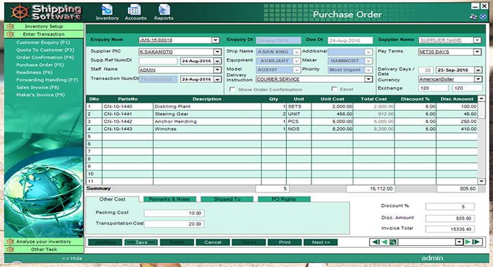Open the Pay Terms dropdown

pos(477,52)
